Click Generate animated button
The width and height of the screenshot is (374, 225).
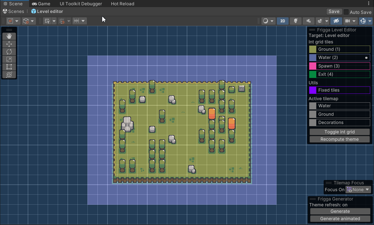pyautogui.click(x=340, y=219)
